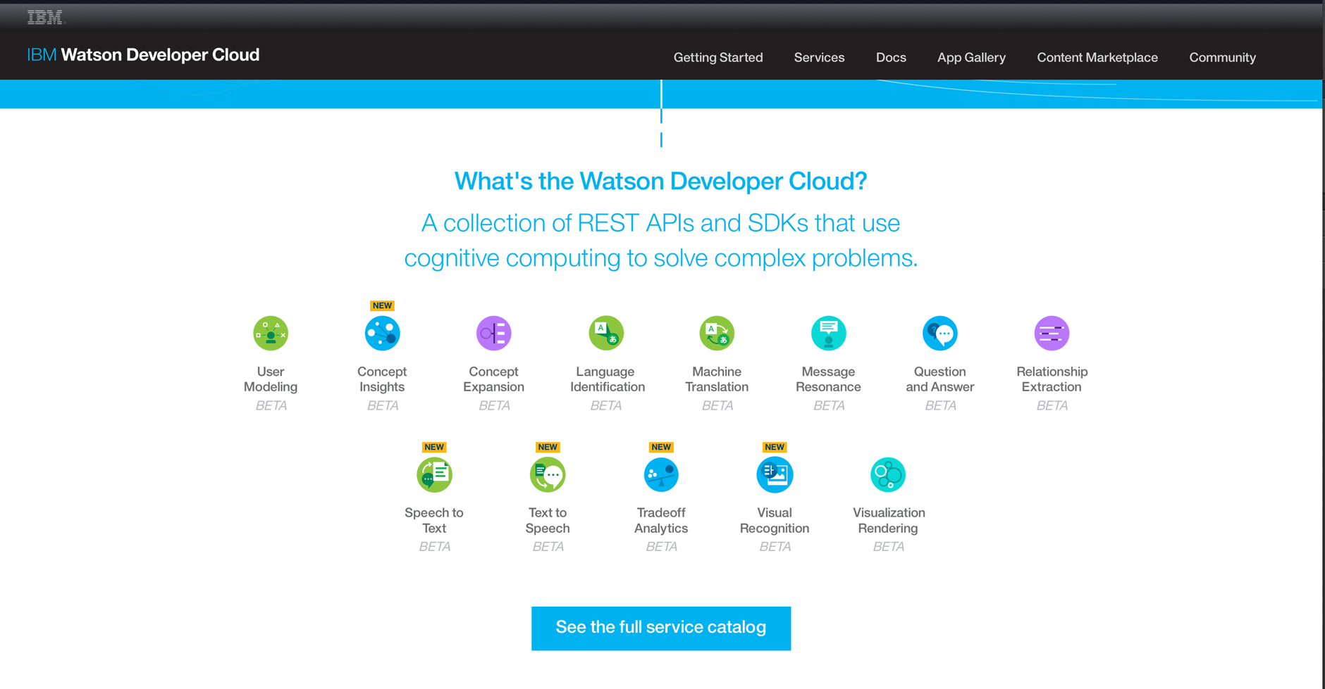
Task: Click the Language Identification icon
Action: (606, 333)
